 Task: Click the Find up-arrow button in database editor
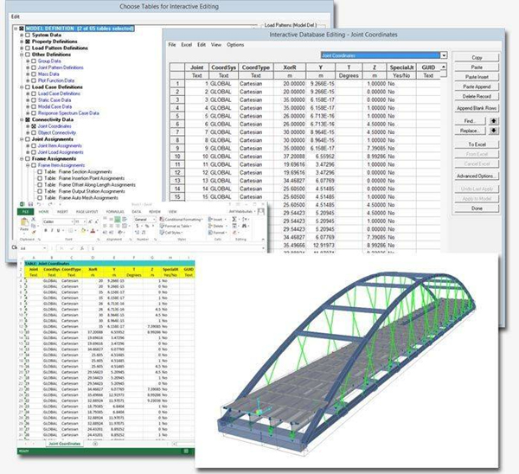coord(493,121)
